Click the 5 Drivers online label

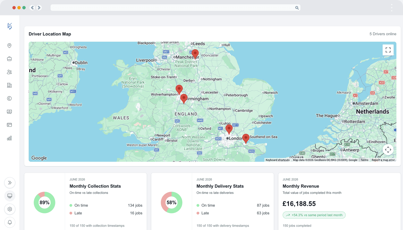(383, 34)
